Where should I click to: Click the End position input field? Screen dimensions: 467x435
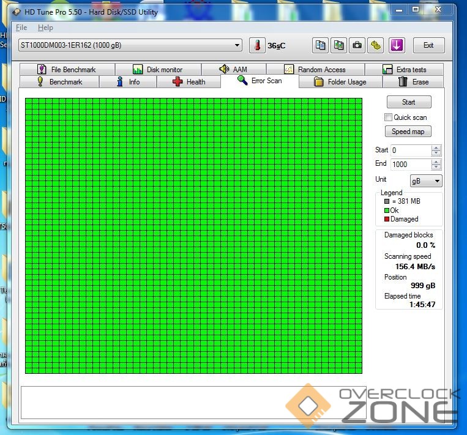point(411,165)
